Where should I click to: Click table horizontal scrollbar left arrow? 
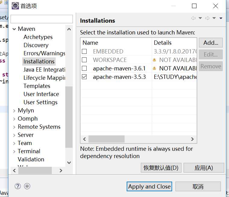tap(85, 139)
